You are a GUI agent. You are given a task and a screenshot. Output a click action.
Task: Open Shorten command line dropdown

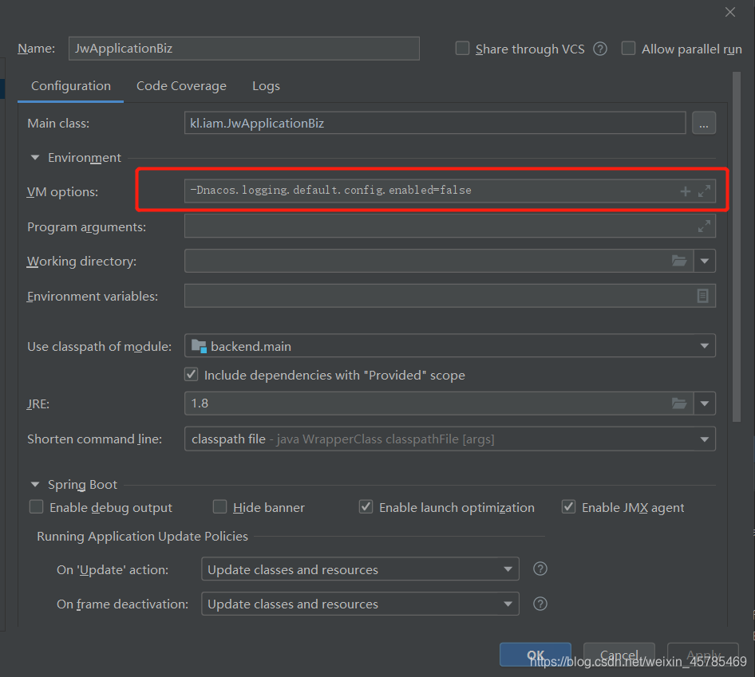point(705,439)
